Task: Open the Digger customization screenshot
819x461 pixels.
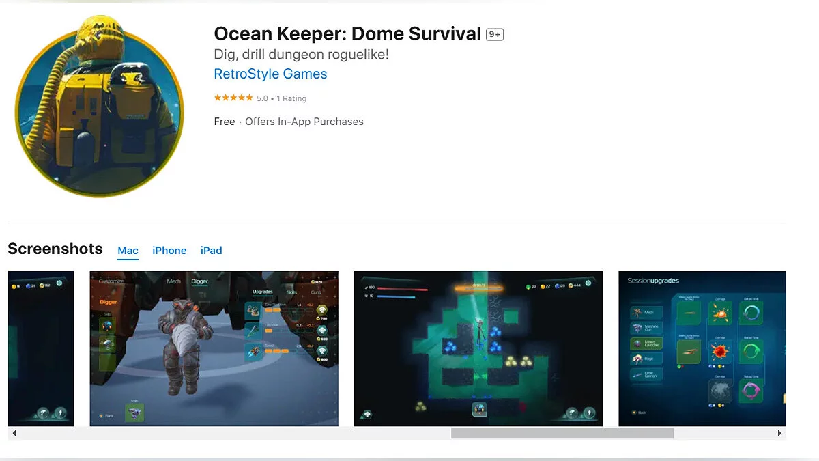Action: [214, 348]
